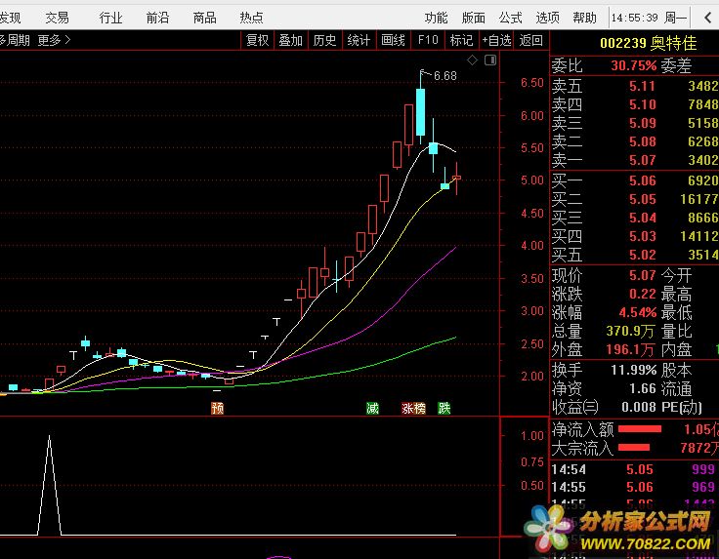Click the 现价 value 5.07
719x559 pixels.
pos(643,276)
